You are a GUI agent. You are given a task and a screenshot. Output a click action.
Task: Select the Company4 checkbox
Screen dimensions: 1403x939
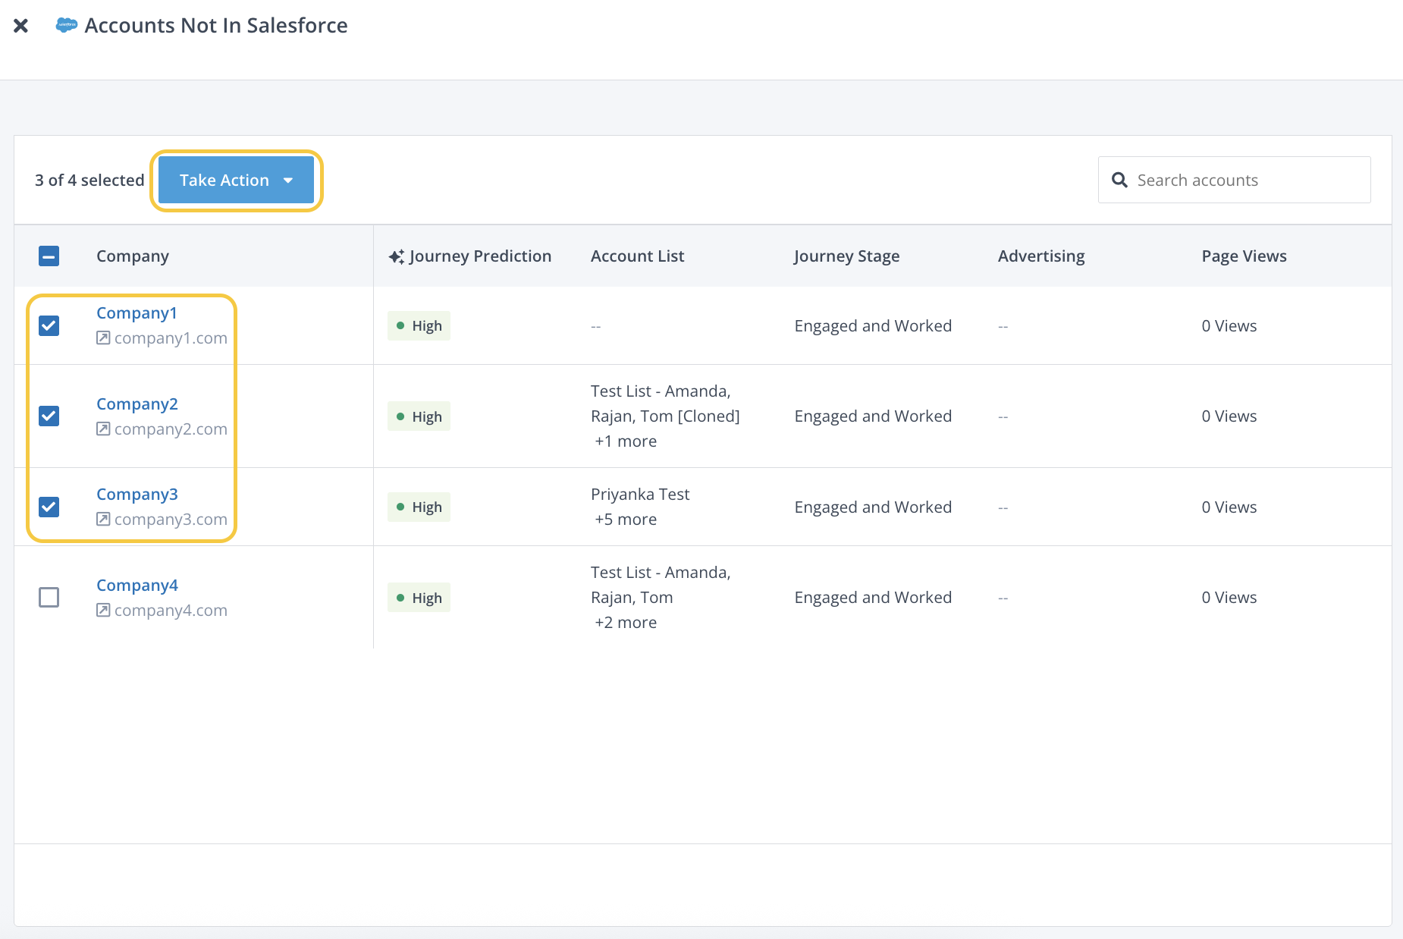[49, 598]
